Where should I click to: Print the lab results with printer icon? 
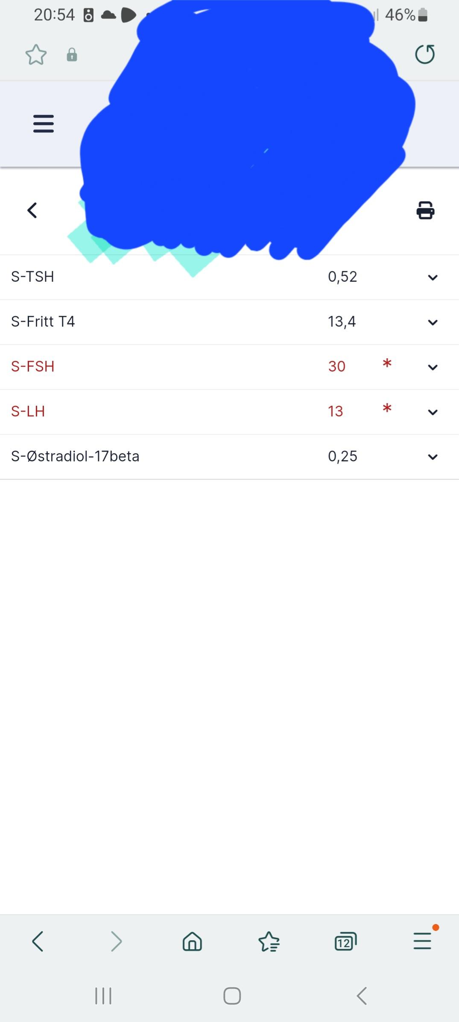425,210
